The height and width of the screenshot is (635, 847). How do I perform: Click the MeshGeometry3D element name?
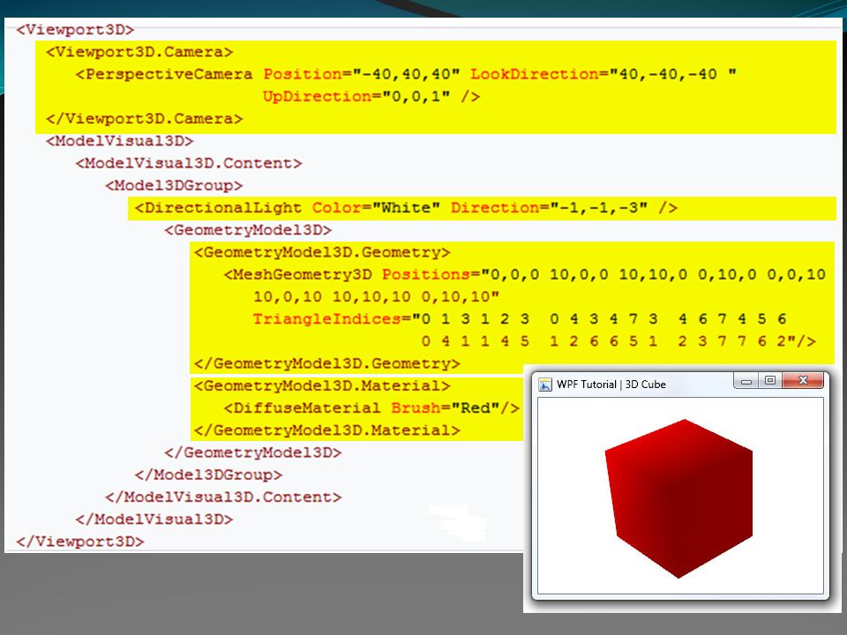pyautogui.click(x=303, y=275)
